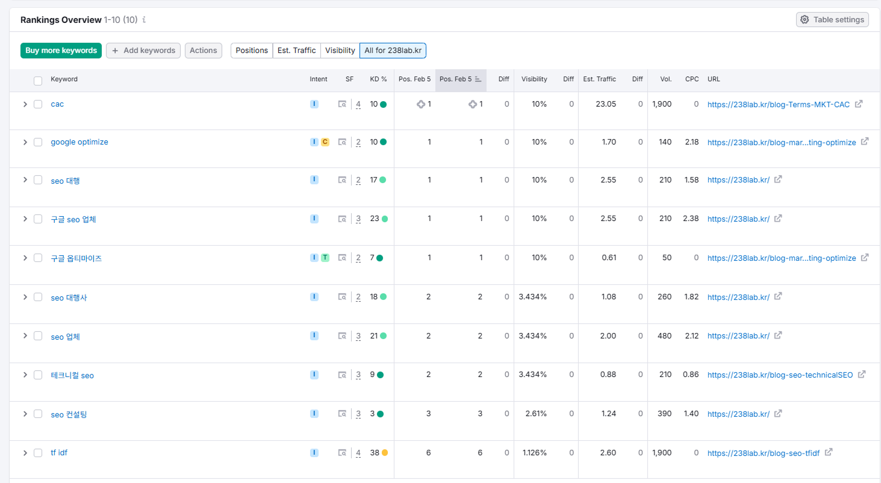Screen dimensions: 881x483
Task: Toggle the select-all checkbox in header
Action: pos(38,81)
